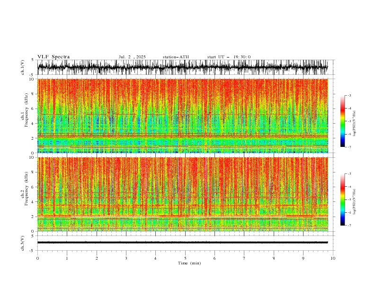Click the -5 V tick on ch.3(V) axis
Screen dimensions: 375x290
pyautogui.click(x=32, y=251)
